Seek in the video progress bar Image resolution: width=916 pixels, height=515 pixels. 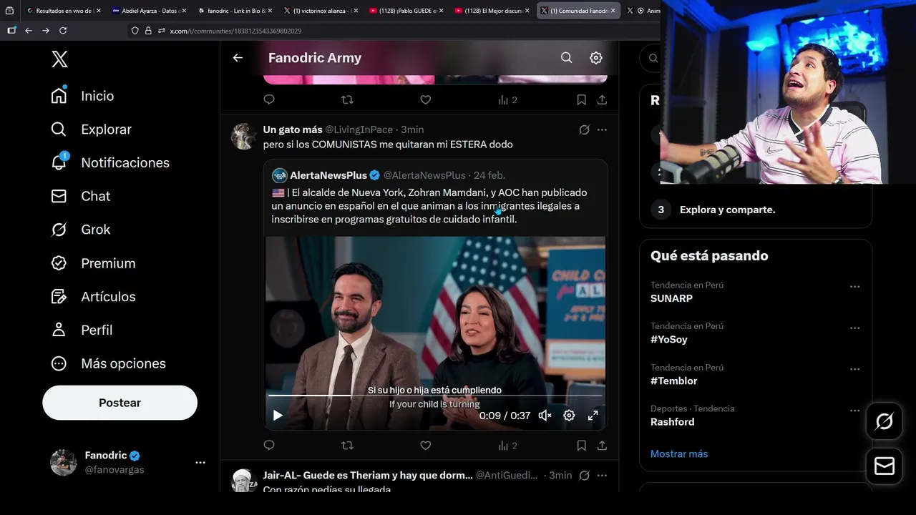point(435,395)
